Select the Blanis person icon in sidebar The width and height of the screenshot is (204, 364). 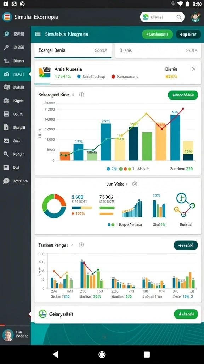click(x=6, y=61)
